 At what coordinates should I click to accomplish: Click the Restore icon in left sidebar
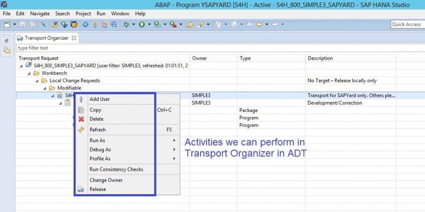[7, 41]
